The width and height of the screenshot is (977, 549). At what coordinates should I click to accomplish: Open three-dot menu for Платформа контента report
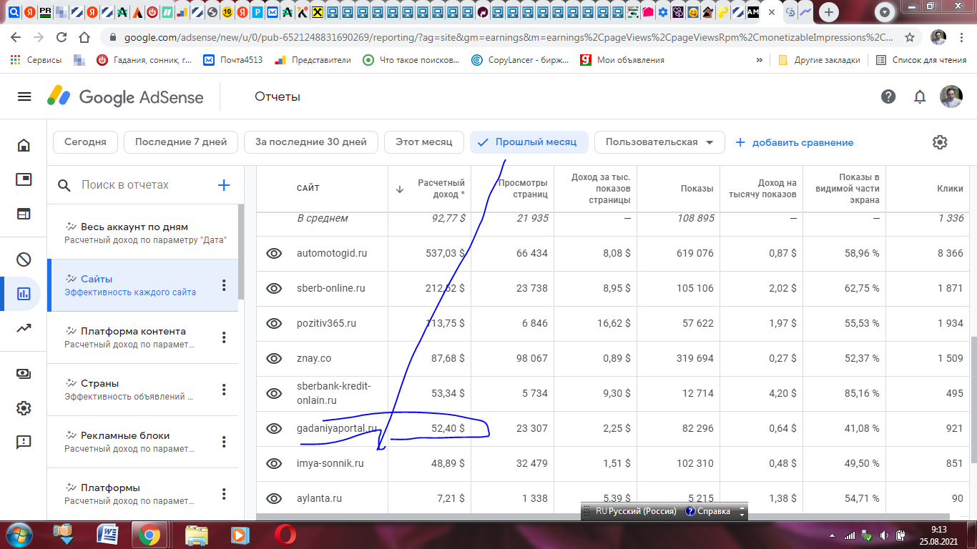(224, 337)
